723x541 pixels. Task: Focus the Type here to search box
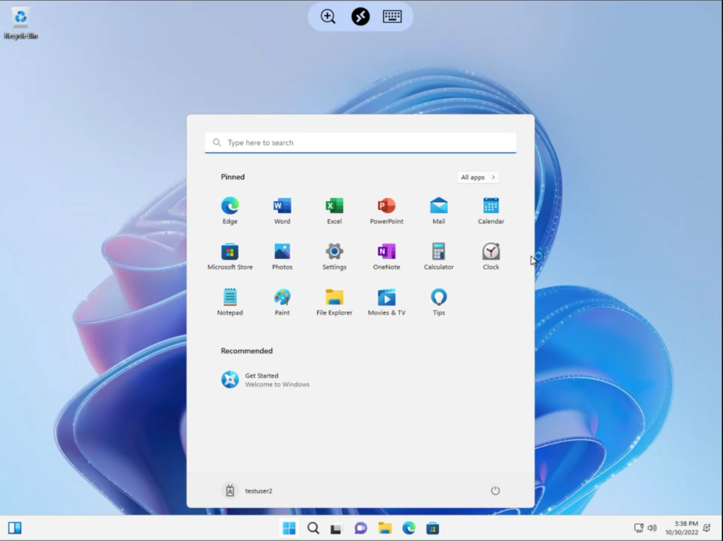[x=360, y=143]
